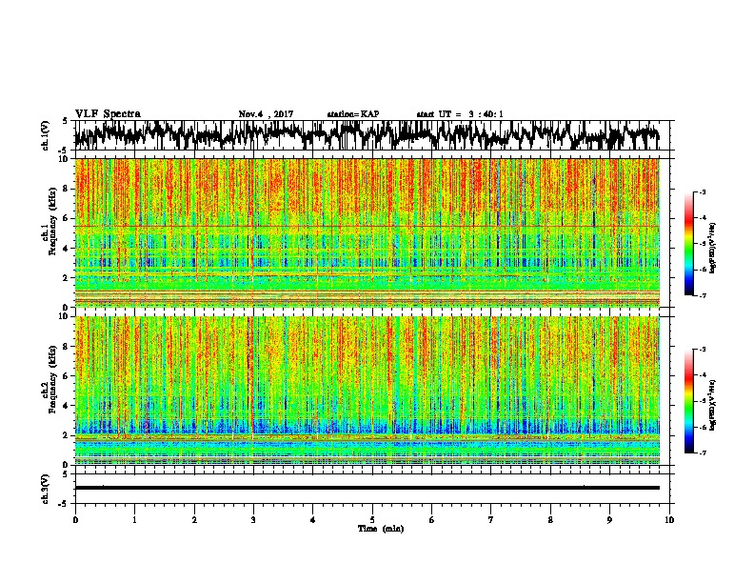Click the time axis tick label "8"

[550, 520]
